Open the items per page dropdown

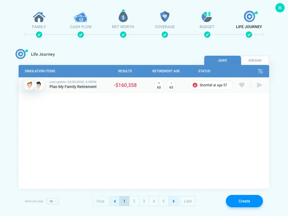(52, 201)
